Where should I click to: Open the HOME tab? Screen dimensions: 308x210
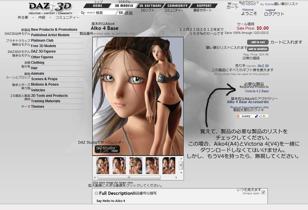coord(98,6)
